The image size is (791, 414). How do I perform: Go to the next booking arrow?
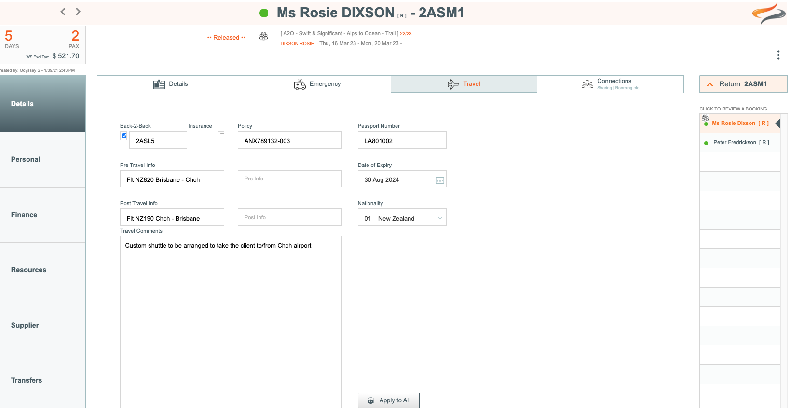tap(78, 12)
